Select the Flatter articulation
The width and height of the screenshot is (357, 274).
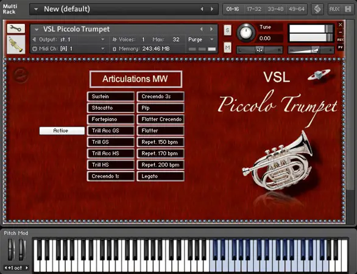point(160,131)
